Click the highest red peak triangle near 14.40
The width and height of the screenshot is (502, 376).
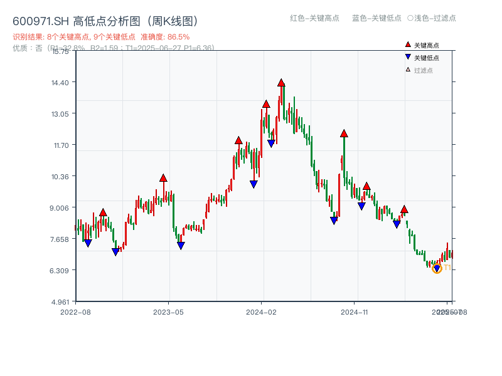pyautogui.click(x=281, y=83)
